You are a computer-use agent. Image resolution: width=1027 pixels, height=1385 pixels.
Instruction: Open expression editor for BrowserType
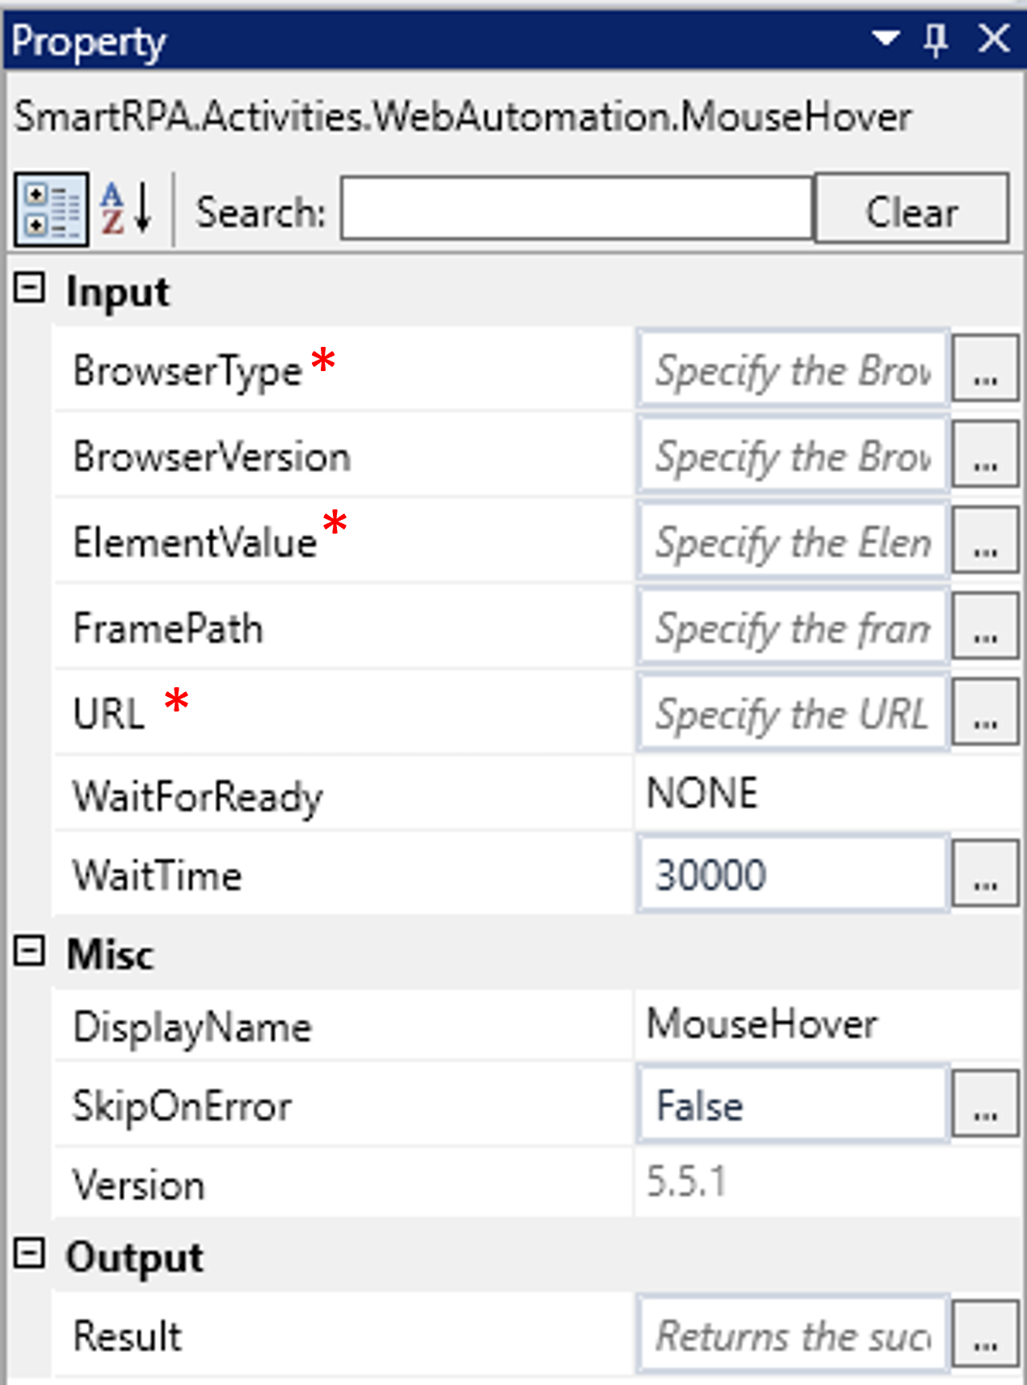[984, 369]
